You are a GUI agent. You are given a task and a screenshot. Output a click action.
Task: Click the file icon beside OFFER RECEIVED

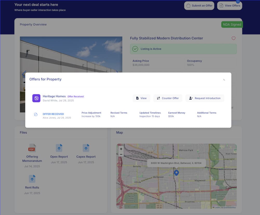(x=36, y=114)
